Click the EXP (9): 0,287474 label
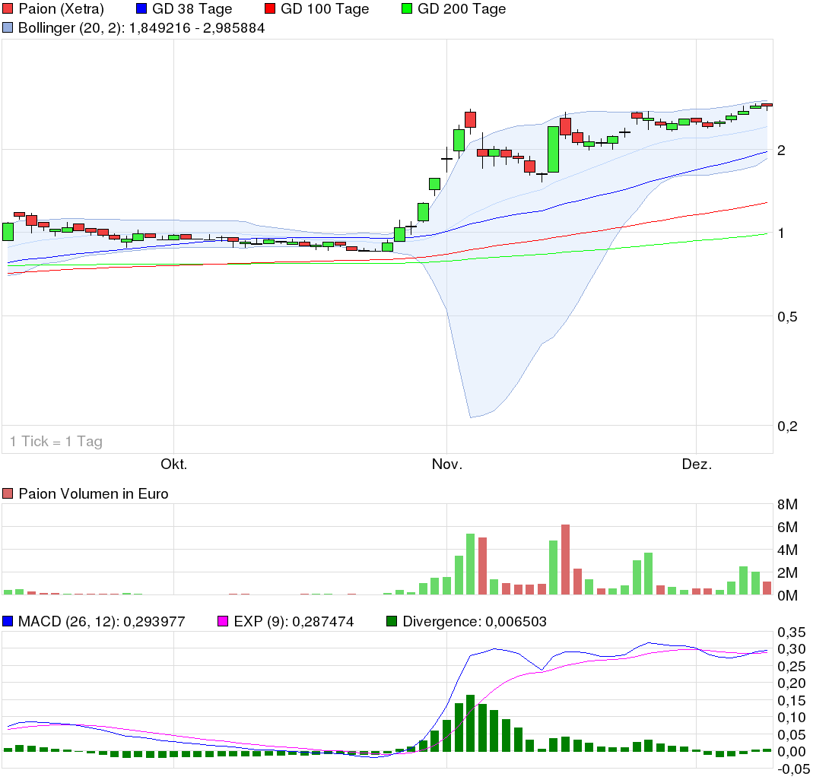Image resolution: width=829 pixels, height=783 pixels. 294,621
